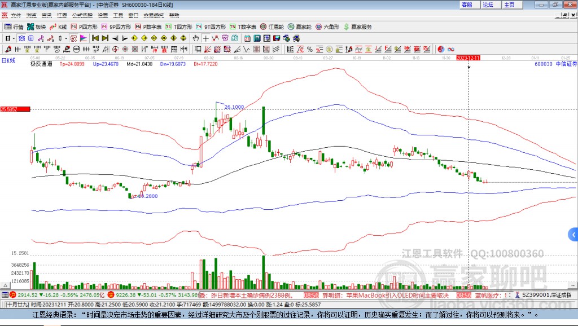The height and width of the screenshot is (326, 578).
Task: Toggle the 权 price adjustment button
Action: 73,38
